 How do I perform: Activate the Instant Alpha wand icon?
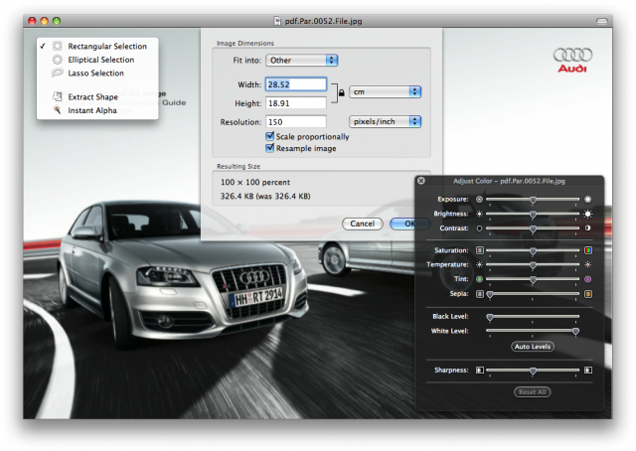point(58,110)
